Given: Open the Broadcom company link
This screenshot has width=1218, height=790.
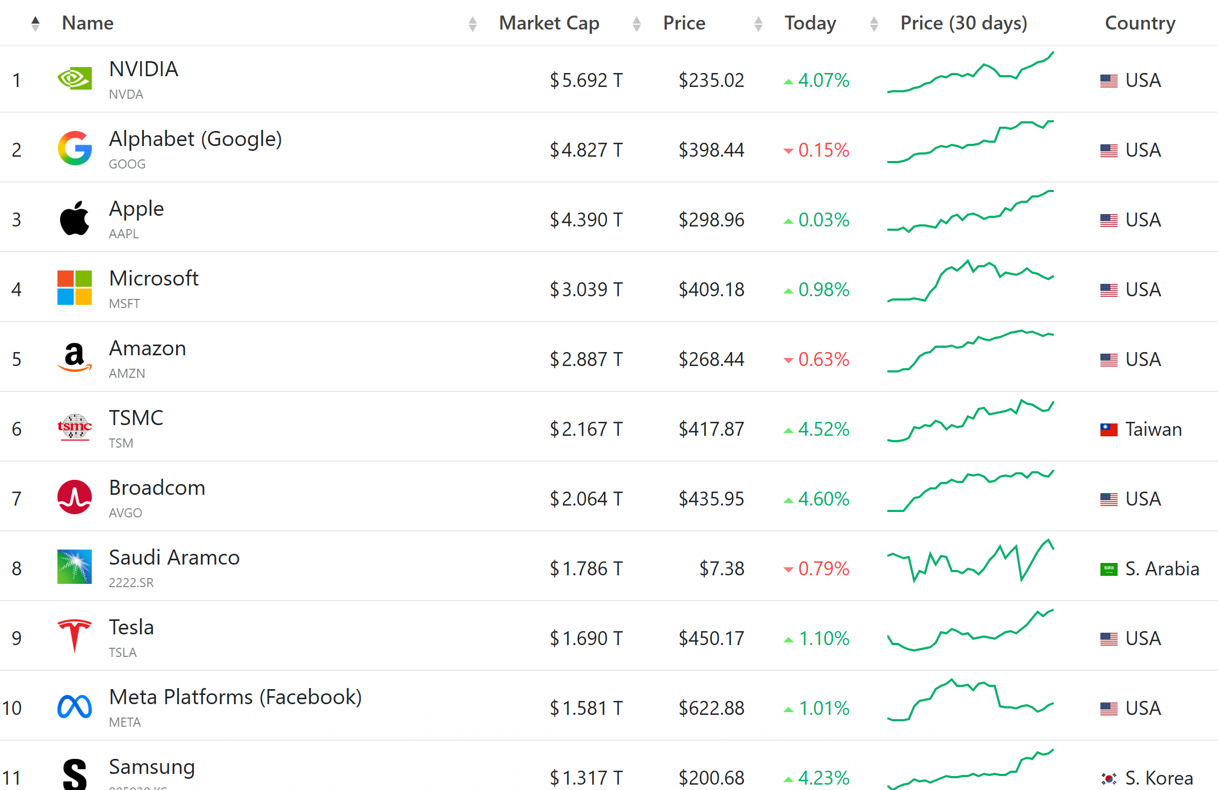Looking at the screenshot, I should (157, 488).
